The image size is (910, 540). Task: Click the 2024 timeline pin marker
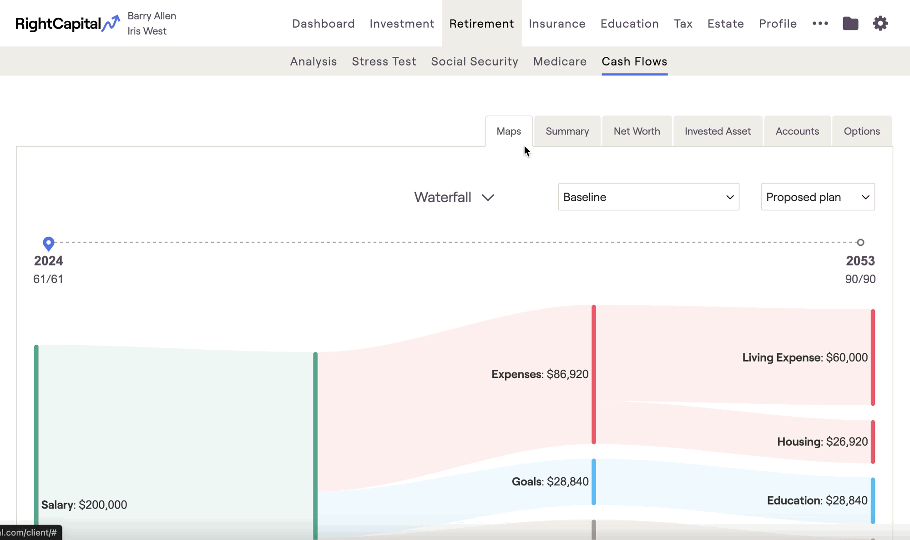point(48,243)
